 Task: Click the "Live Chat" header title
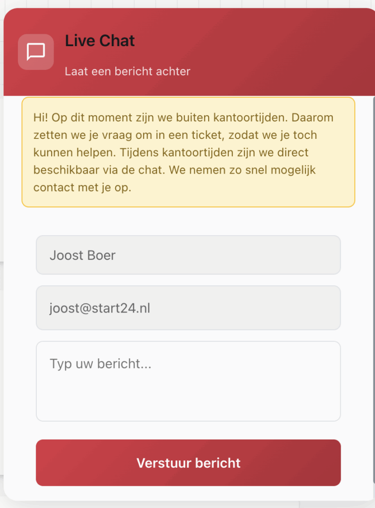100,41
